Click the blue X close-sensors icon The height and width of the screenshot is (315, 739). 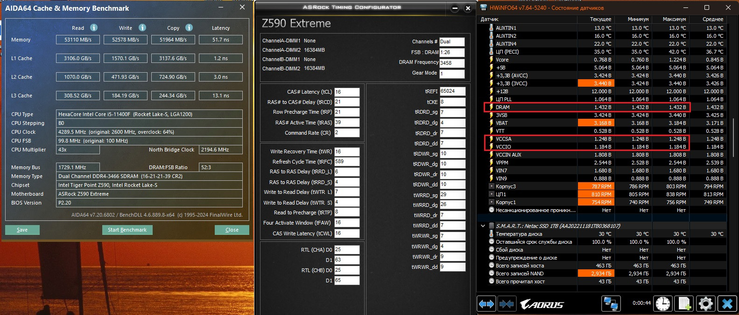[x=727, y=304]
